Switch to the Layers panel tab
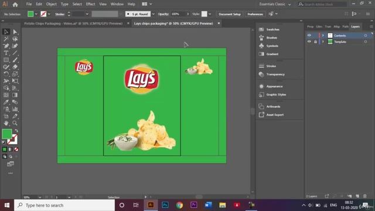 356,26
